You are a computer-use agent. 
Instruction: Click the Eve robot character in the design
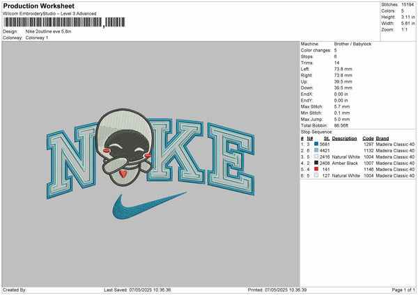coord(125,147)
